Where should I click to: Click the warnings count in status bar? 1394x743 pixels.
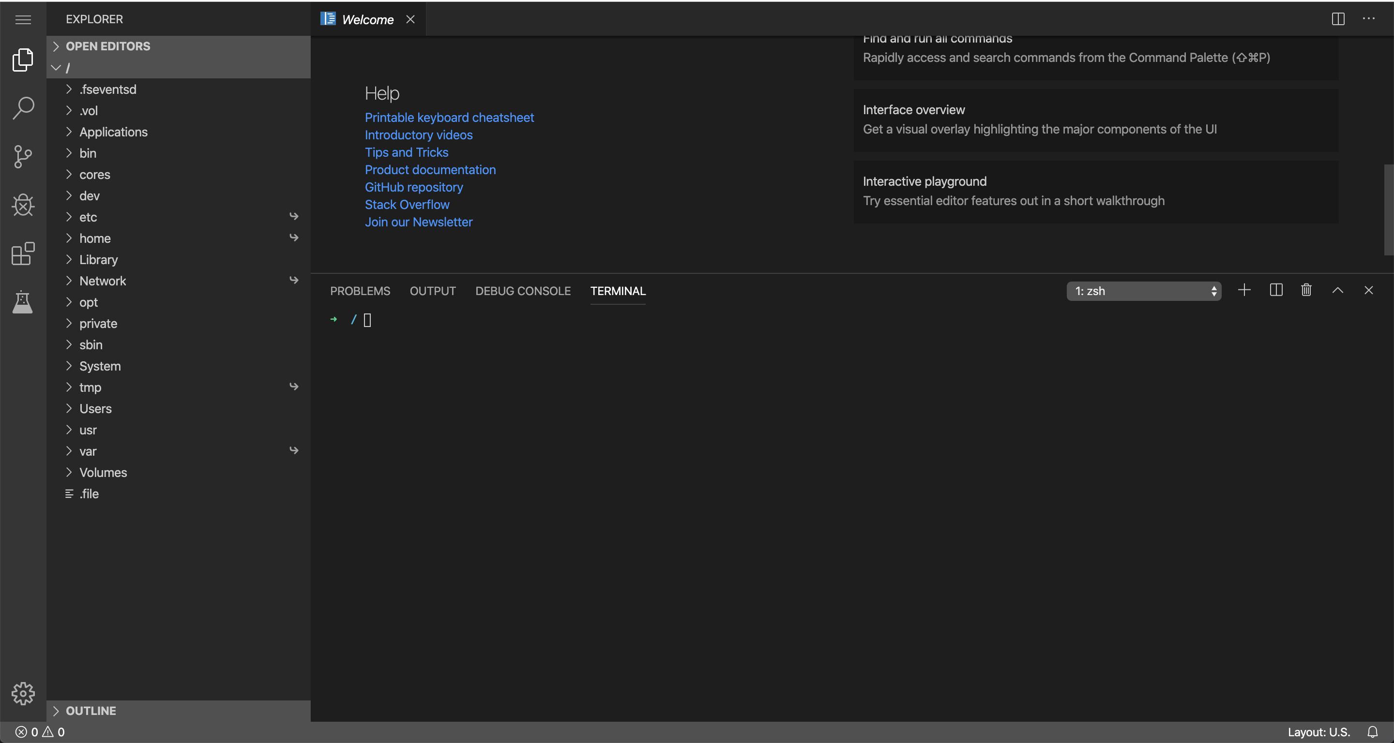pyautogui.click(x=54, y=732)
